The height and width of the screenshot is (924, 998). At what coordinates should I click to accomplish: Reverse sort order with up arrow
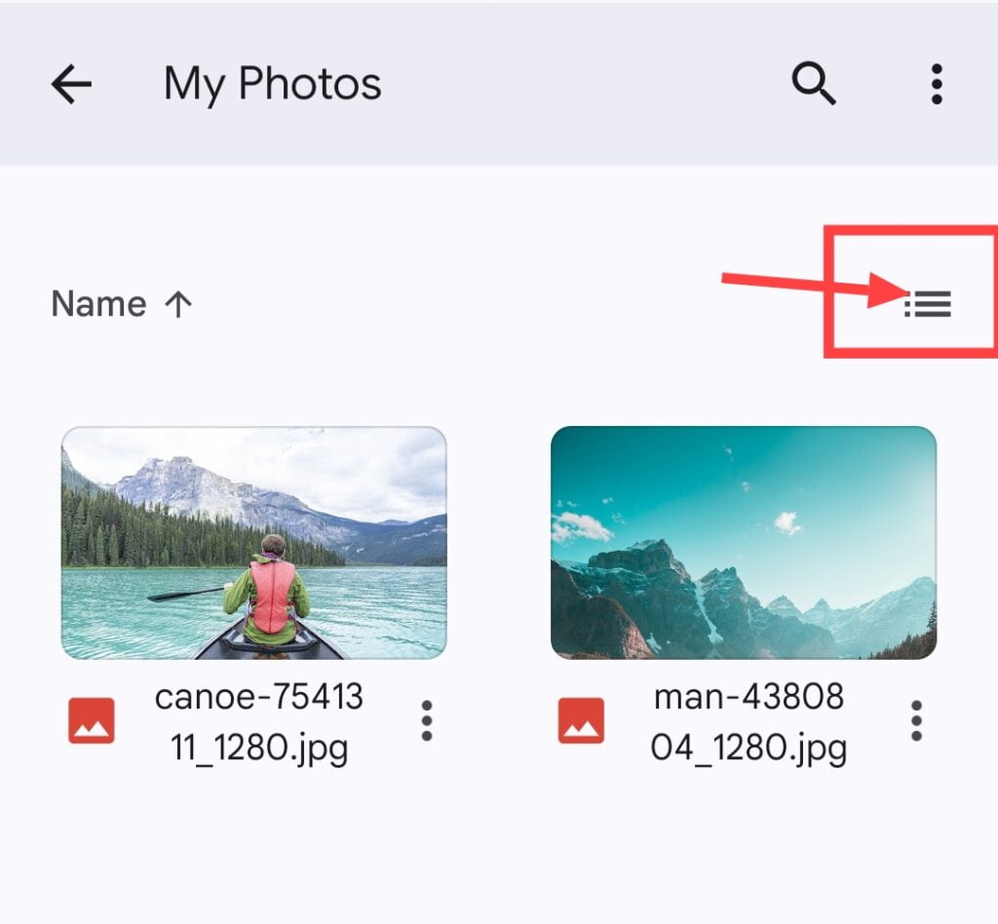coord(178,303)
